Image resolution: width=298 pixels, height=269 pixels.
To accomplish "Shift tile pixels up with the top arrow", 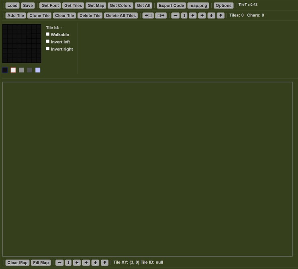I will point(211,16).
